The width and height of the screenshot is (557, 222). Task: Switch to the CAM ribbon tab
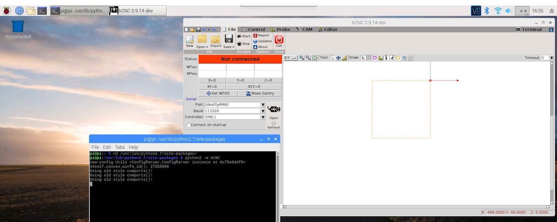click(304, 29)
